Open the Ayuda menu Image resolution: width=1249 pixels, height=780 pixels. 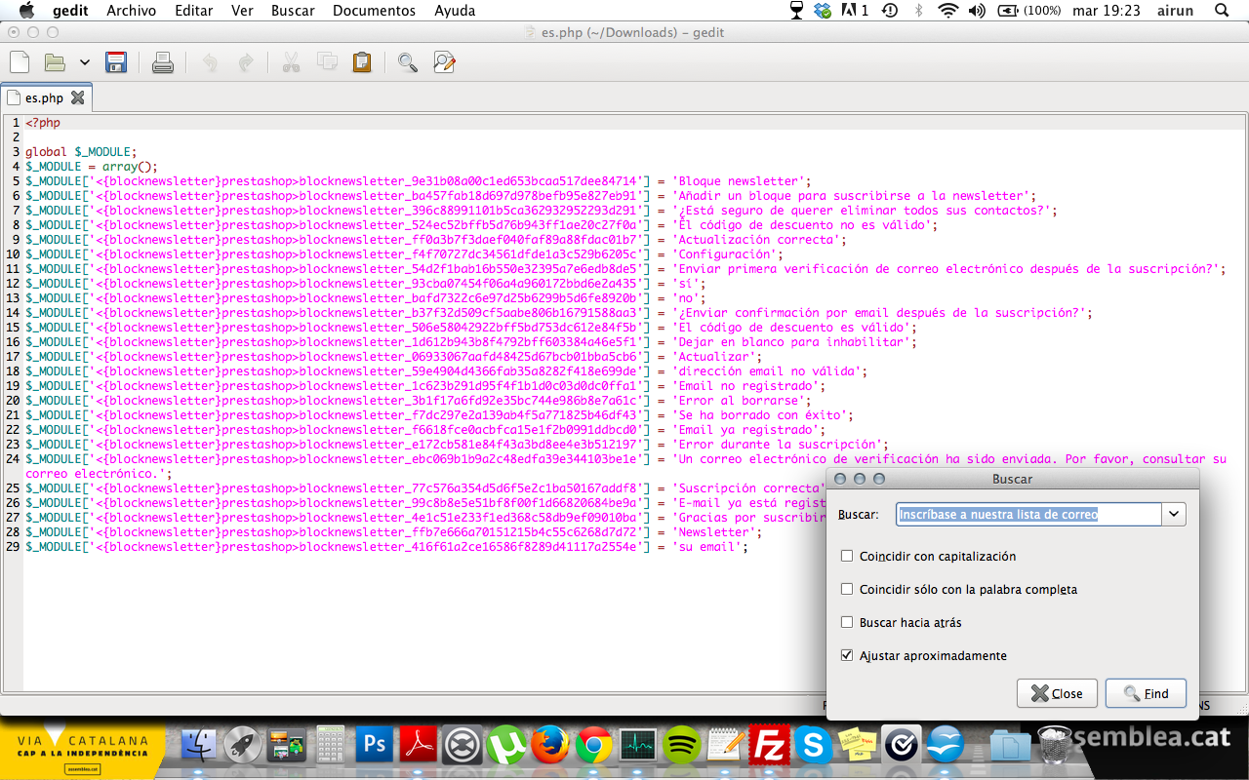click(x=455, y=11)
